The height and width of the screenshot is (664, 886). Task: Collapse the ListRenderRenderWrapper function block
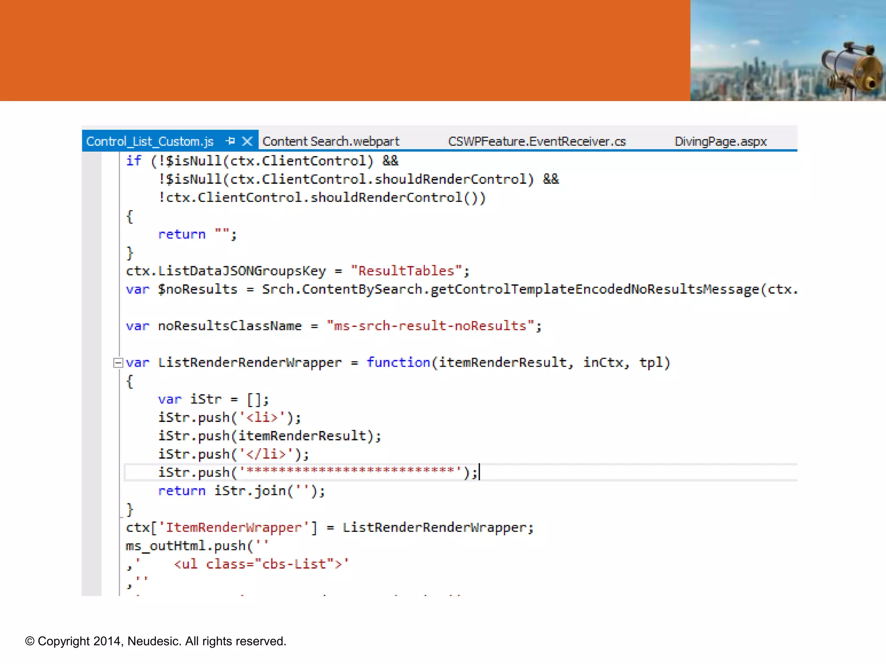point(117,363)
